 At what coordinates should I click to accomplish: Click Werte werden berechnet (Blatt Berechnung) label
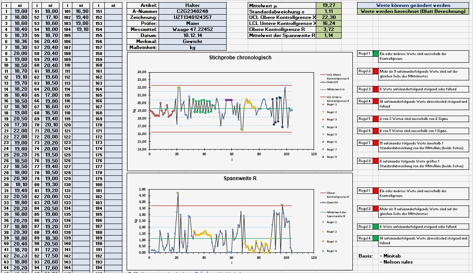(413, 11)
